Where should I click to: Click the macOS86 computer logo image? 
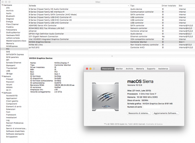pyautogui.click(x=105, y=97)
